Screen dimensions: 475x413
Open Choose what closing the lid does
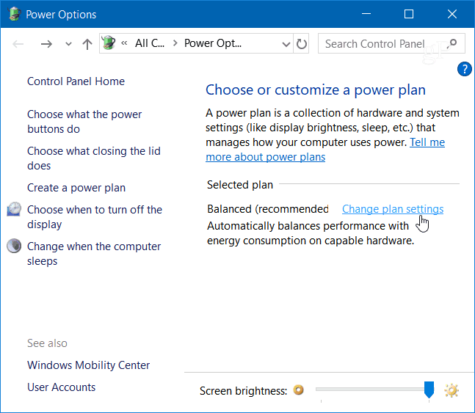(94, 158)
